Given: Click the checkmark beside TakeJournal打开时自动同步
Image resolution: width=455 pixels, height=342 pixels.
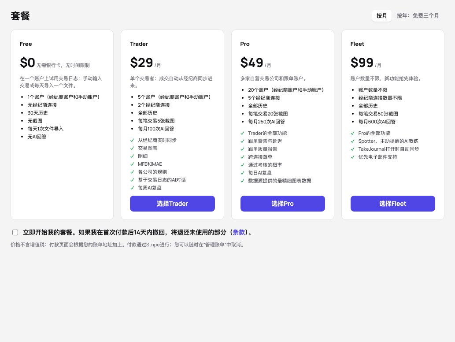Looking at the screenshot, I should coord(352,149).
